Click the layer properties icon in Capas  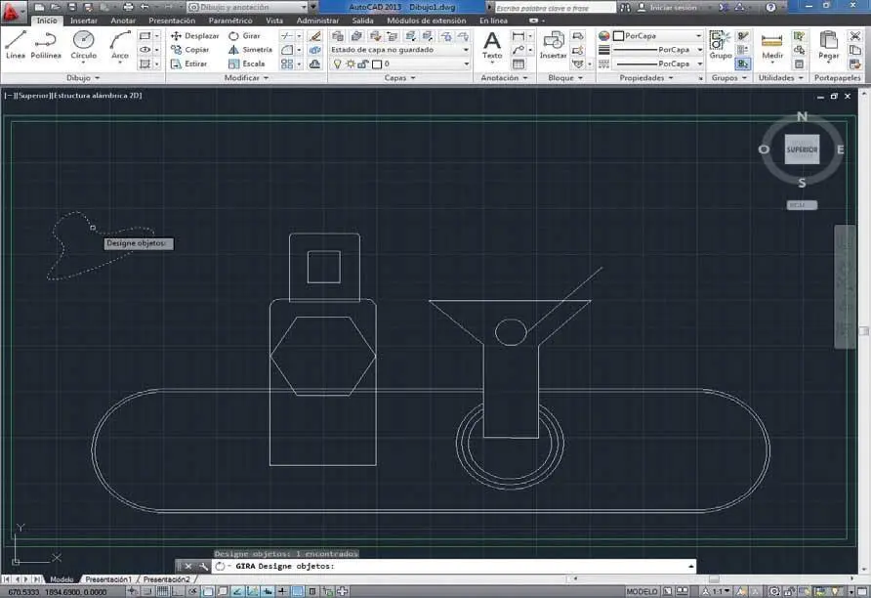338,36
